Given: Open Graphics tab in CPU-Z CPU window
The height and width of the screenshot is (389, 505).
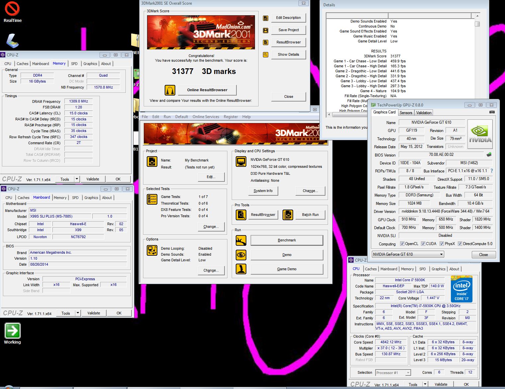Looking at the screenshot, I should pos(438,269).
